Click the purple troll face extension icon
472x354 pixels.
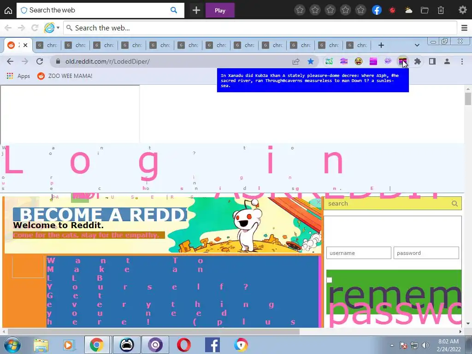point(388,61)
